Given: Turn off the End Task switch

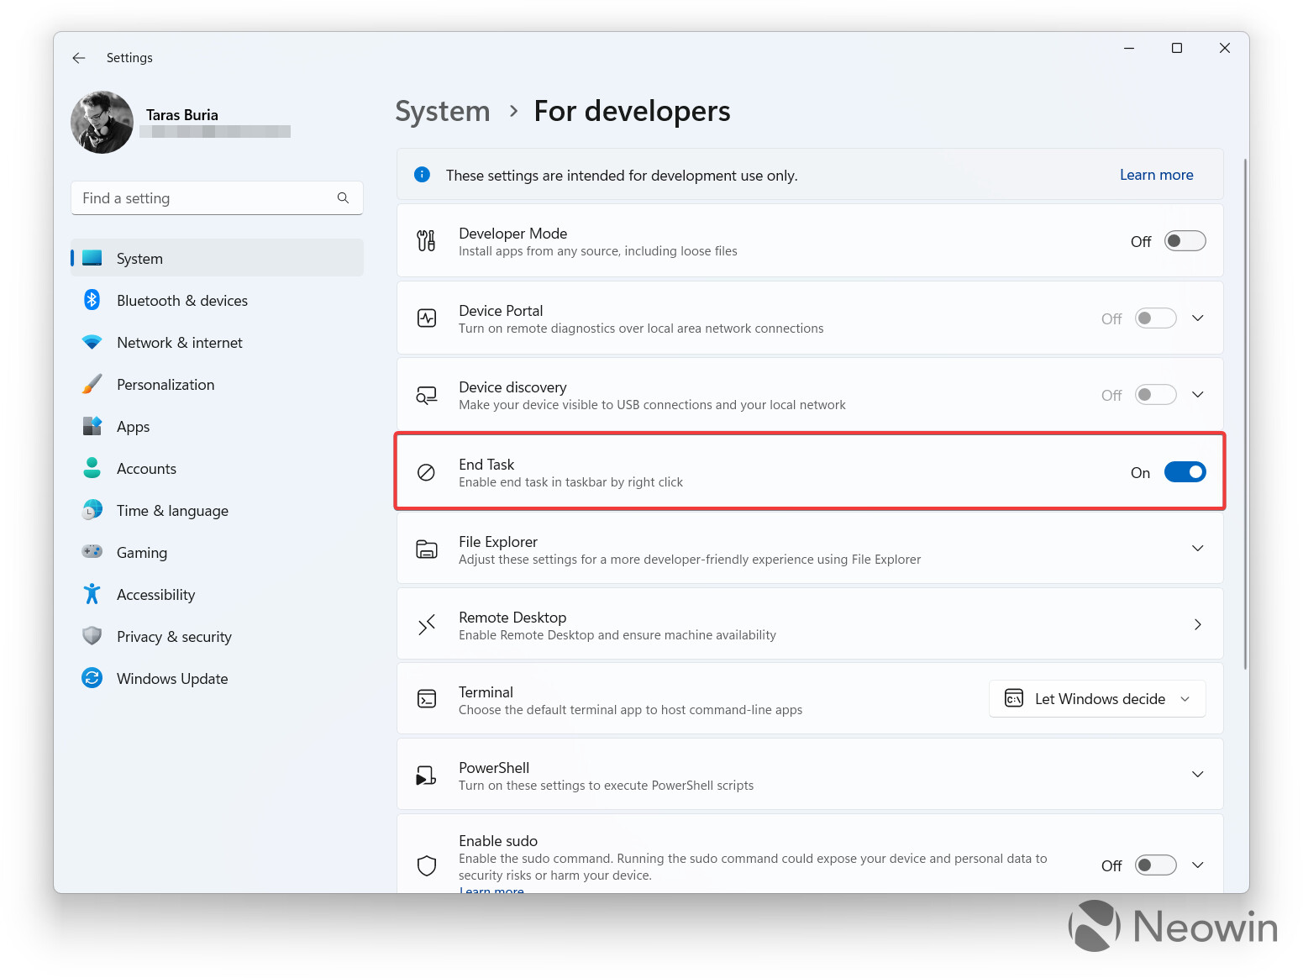Looking at the screenshot, I should tap(1185, 472).
